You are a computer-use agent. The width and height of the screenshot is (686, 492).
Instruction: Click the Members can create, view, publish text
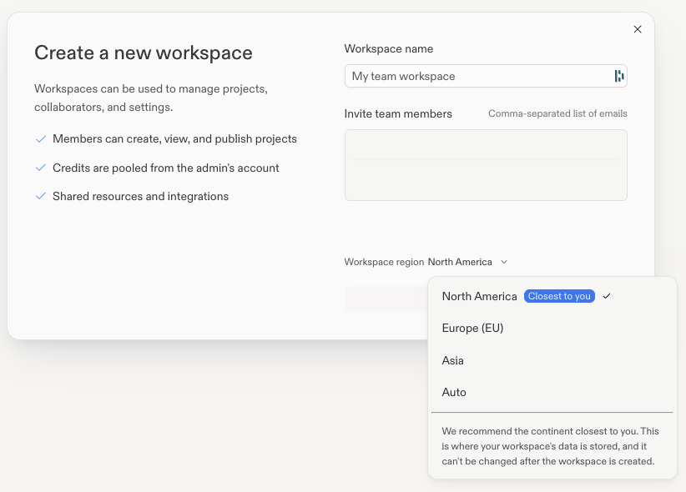pos(174,139)
